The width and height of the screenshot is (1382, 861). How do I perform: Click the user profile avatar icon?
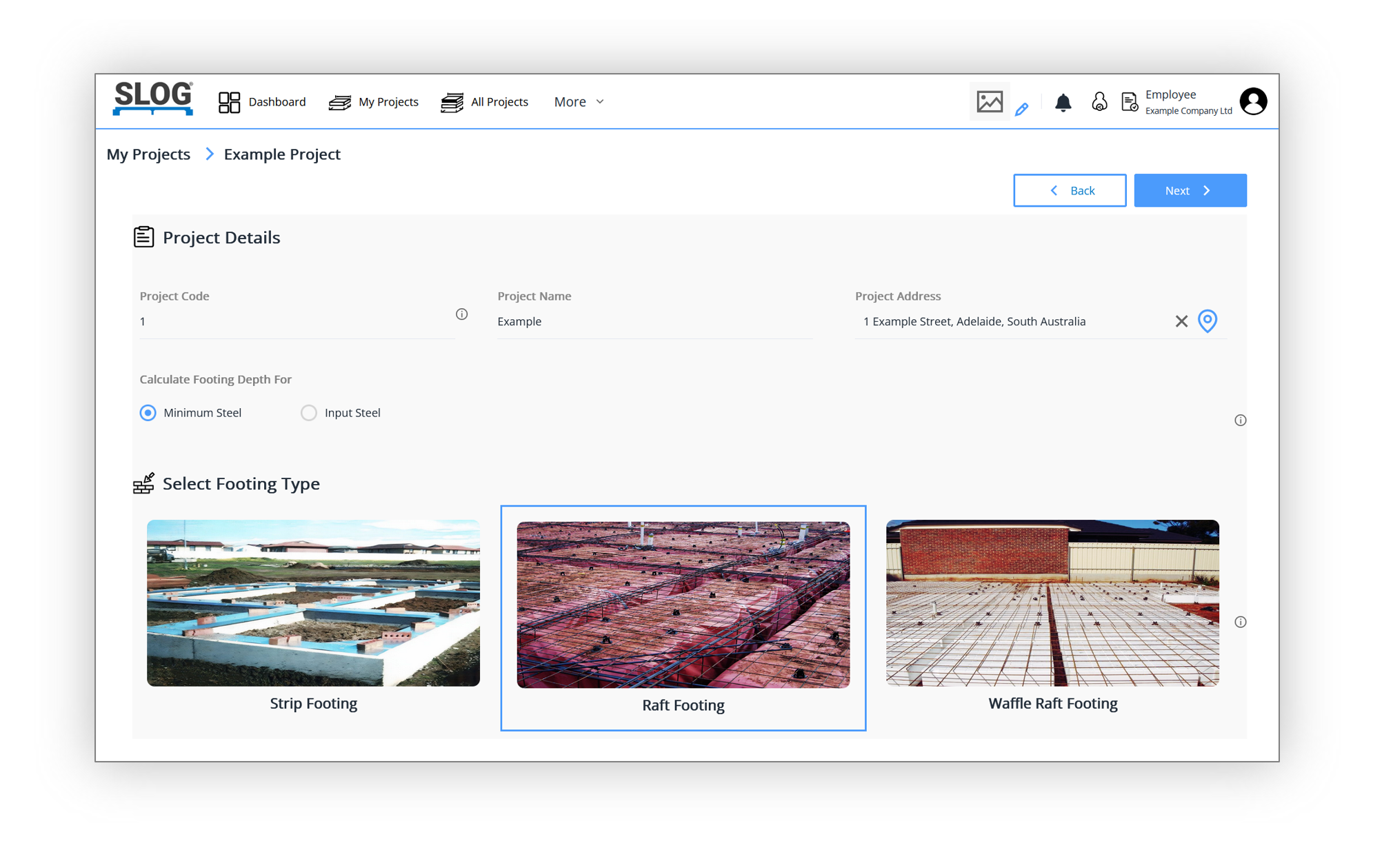(x=1252, y=102)
